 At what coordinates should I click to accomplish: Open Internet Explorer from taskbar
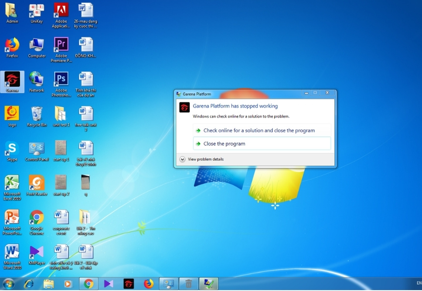(29, 284)
